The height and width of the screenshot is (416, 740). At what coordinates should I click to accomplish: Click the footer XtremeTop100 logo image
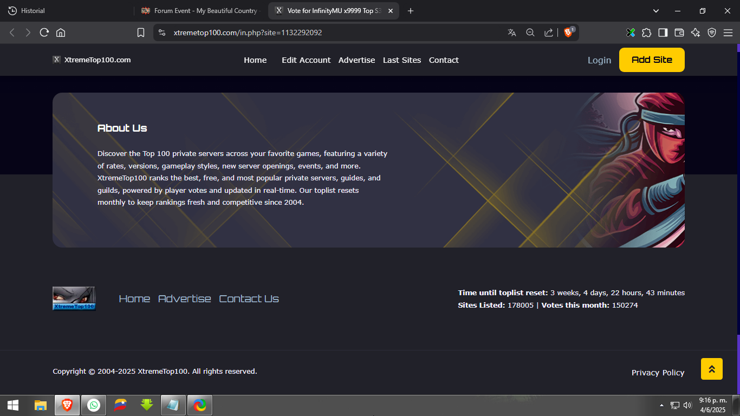tap(74, 298)
